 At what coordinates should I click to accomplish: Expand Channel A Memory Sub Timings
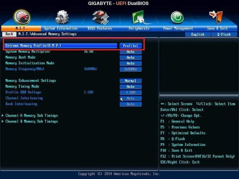32,115
